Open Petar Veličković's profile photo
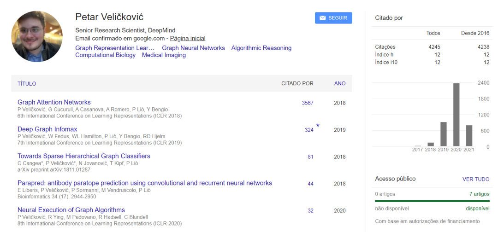Screen dimensions: 498x232 [x=37, y=37]
